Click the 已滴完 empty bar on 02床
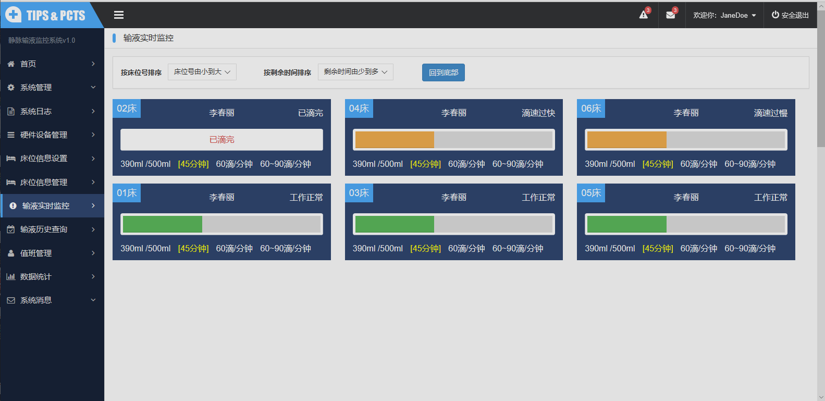825x401 pixels. coord(221,140)
